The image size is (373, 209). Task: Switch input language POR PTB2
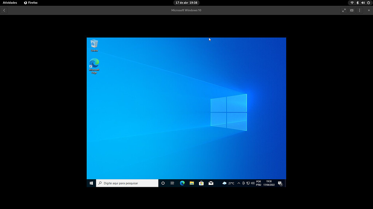(x=259, y=183)
